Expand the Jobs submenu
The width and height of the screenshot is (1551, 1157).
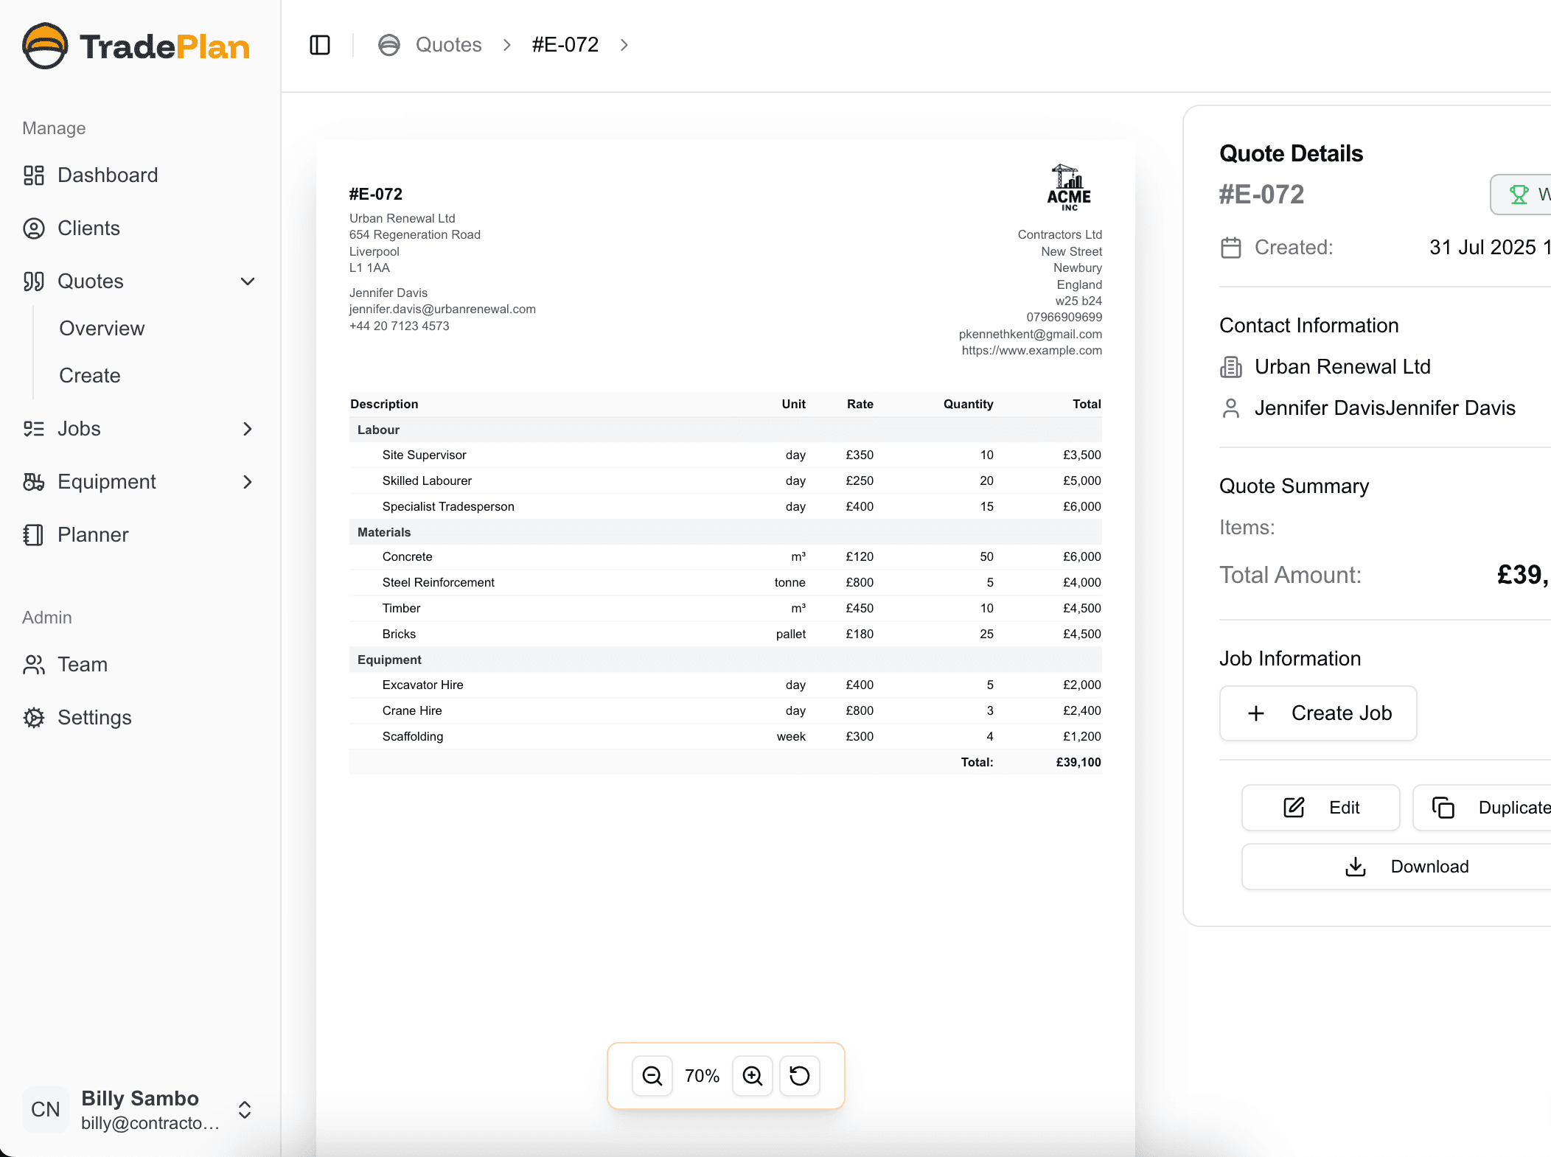tap(248, 428)
